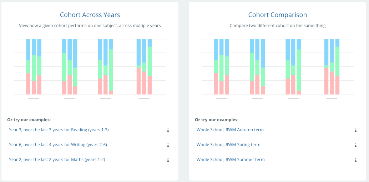The height and width of the screenshot is (182, 369).
Task: Click info icon beside RWM Autumn term
Action: click(355, 130)
